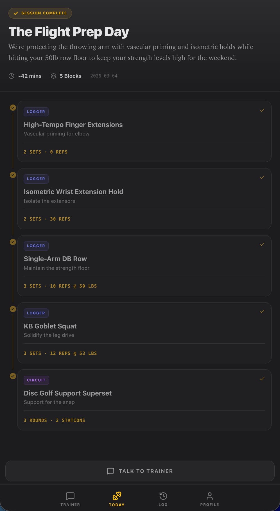Expand the Disc Golf Support Superset circuit

pyautogui.click(x=144, y=400)
